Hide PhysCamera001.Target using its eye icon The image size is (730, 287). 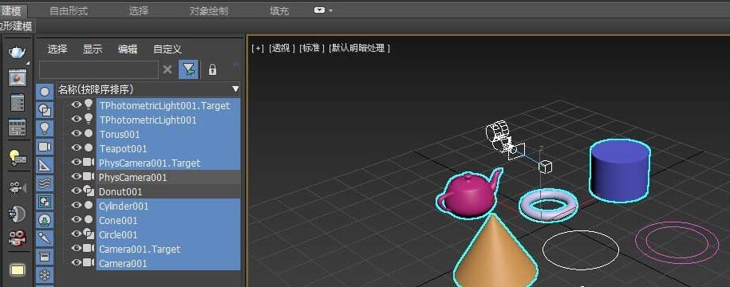77,163
